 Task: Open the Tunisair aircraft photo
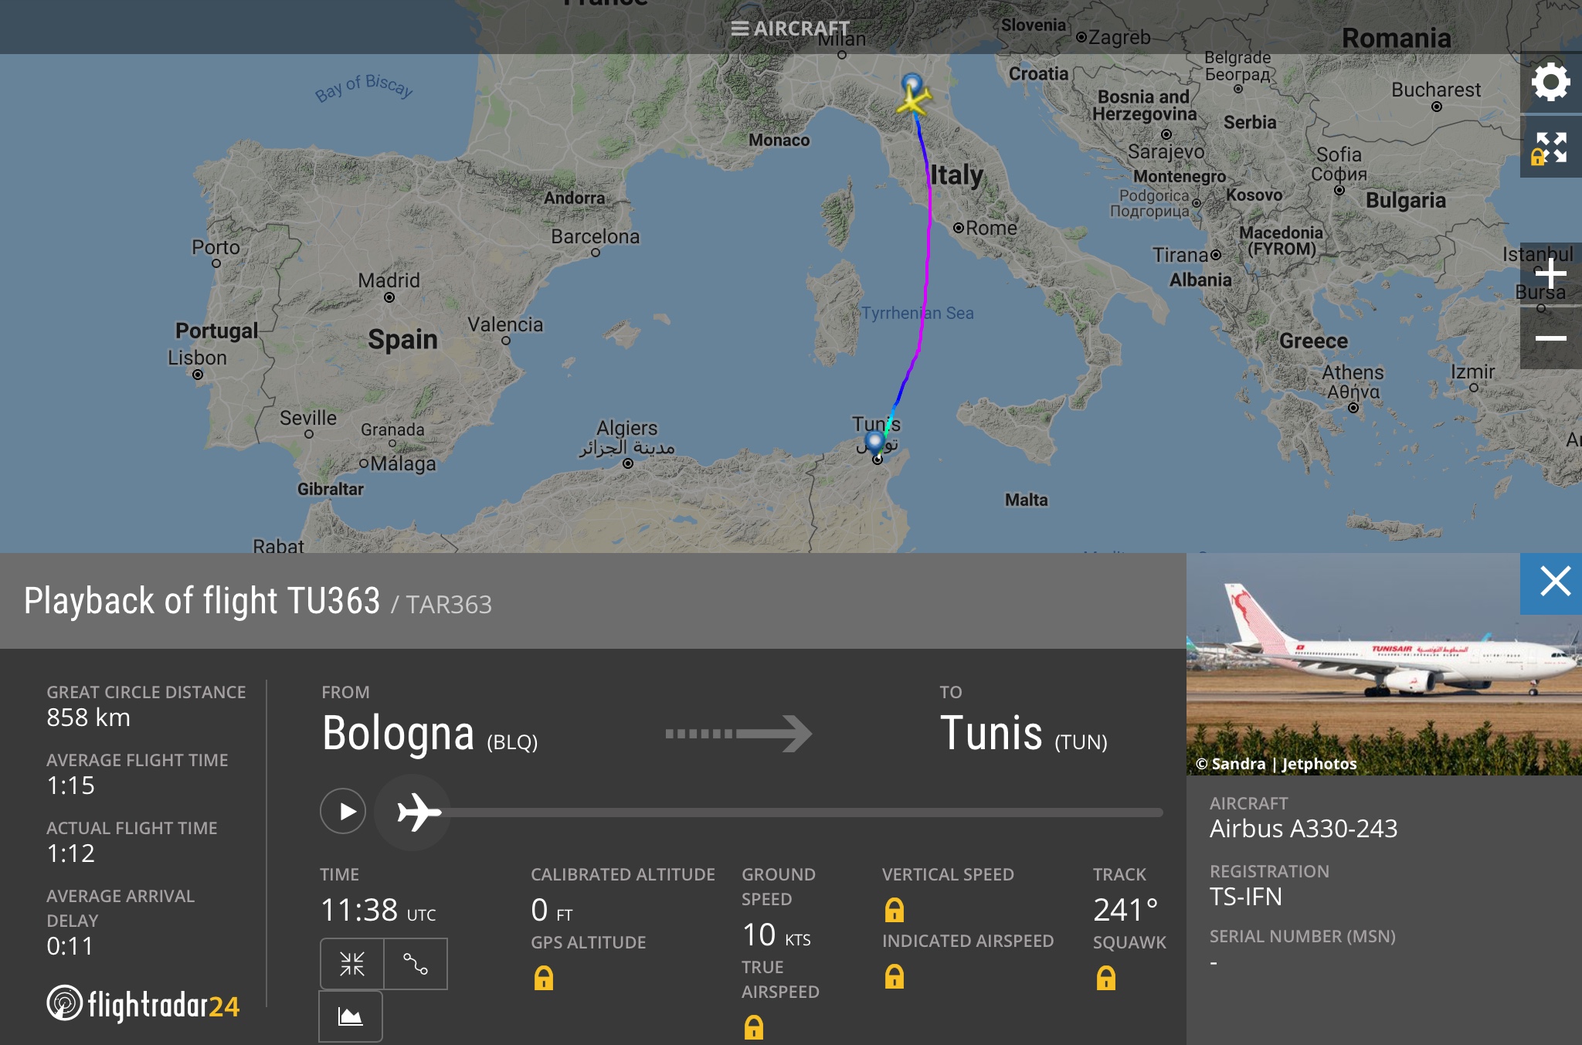1383,664
